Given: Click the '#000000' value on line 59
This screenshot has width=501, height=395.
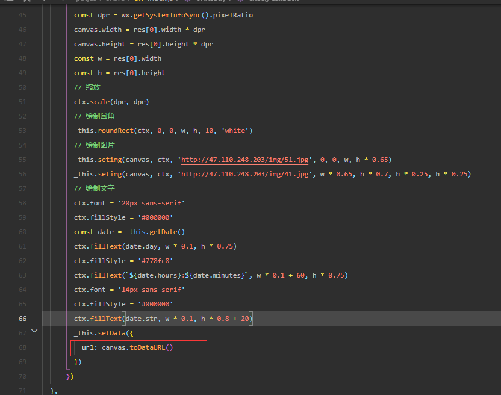Looking at the screenshot, I should 155,217.
